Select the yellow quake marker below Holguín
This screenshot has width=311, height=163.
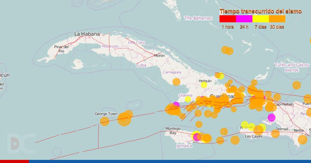(204, 85)
